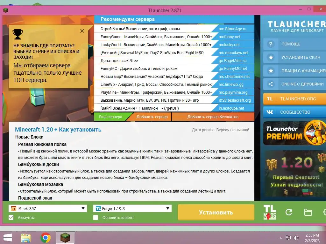326x244 pixels.
Task: Click the 1.20 Первый Снапшот banner
Action: 294,173
